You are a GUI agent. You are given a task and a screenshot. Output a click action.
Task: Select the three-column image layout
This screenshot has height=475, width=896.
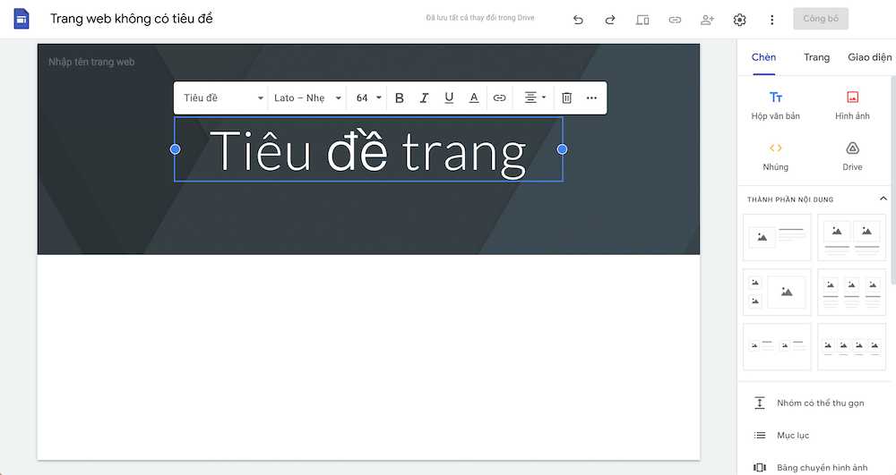tap(851, 292)
